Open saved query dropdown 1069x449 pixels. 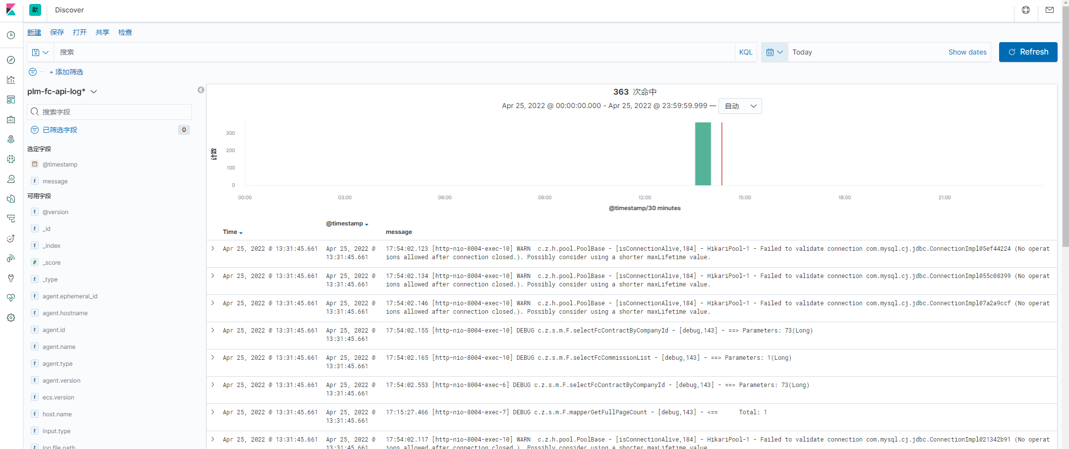pyautogui.click(x=40, y=52)
